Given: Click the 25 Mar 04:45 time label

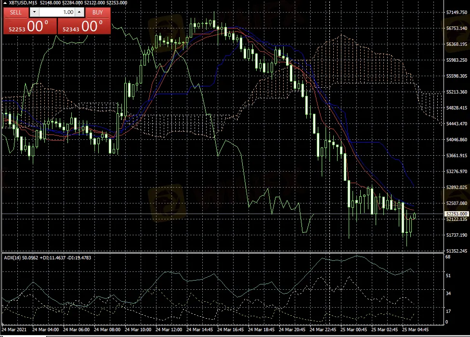Looking at the screenshot, I should 415,329.
